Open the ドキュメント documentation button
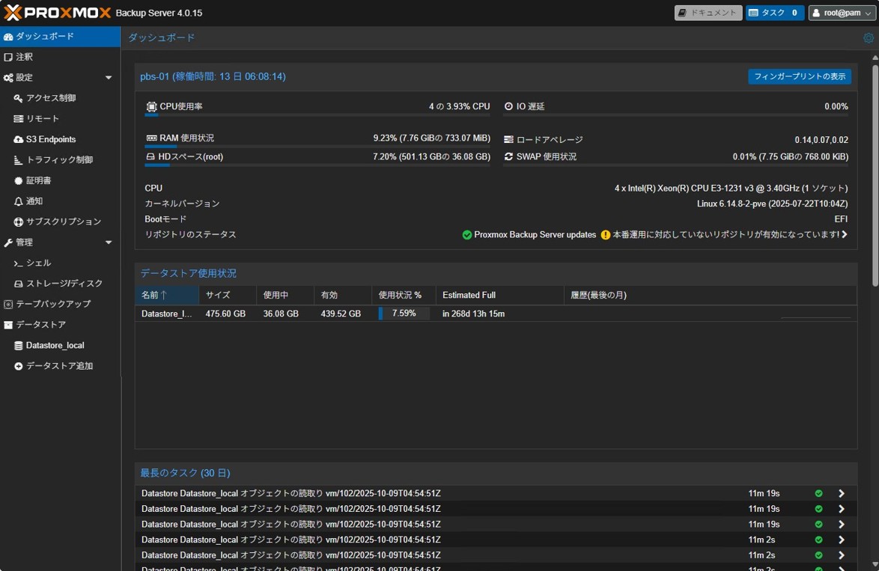 (x=708, y=13)
